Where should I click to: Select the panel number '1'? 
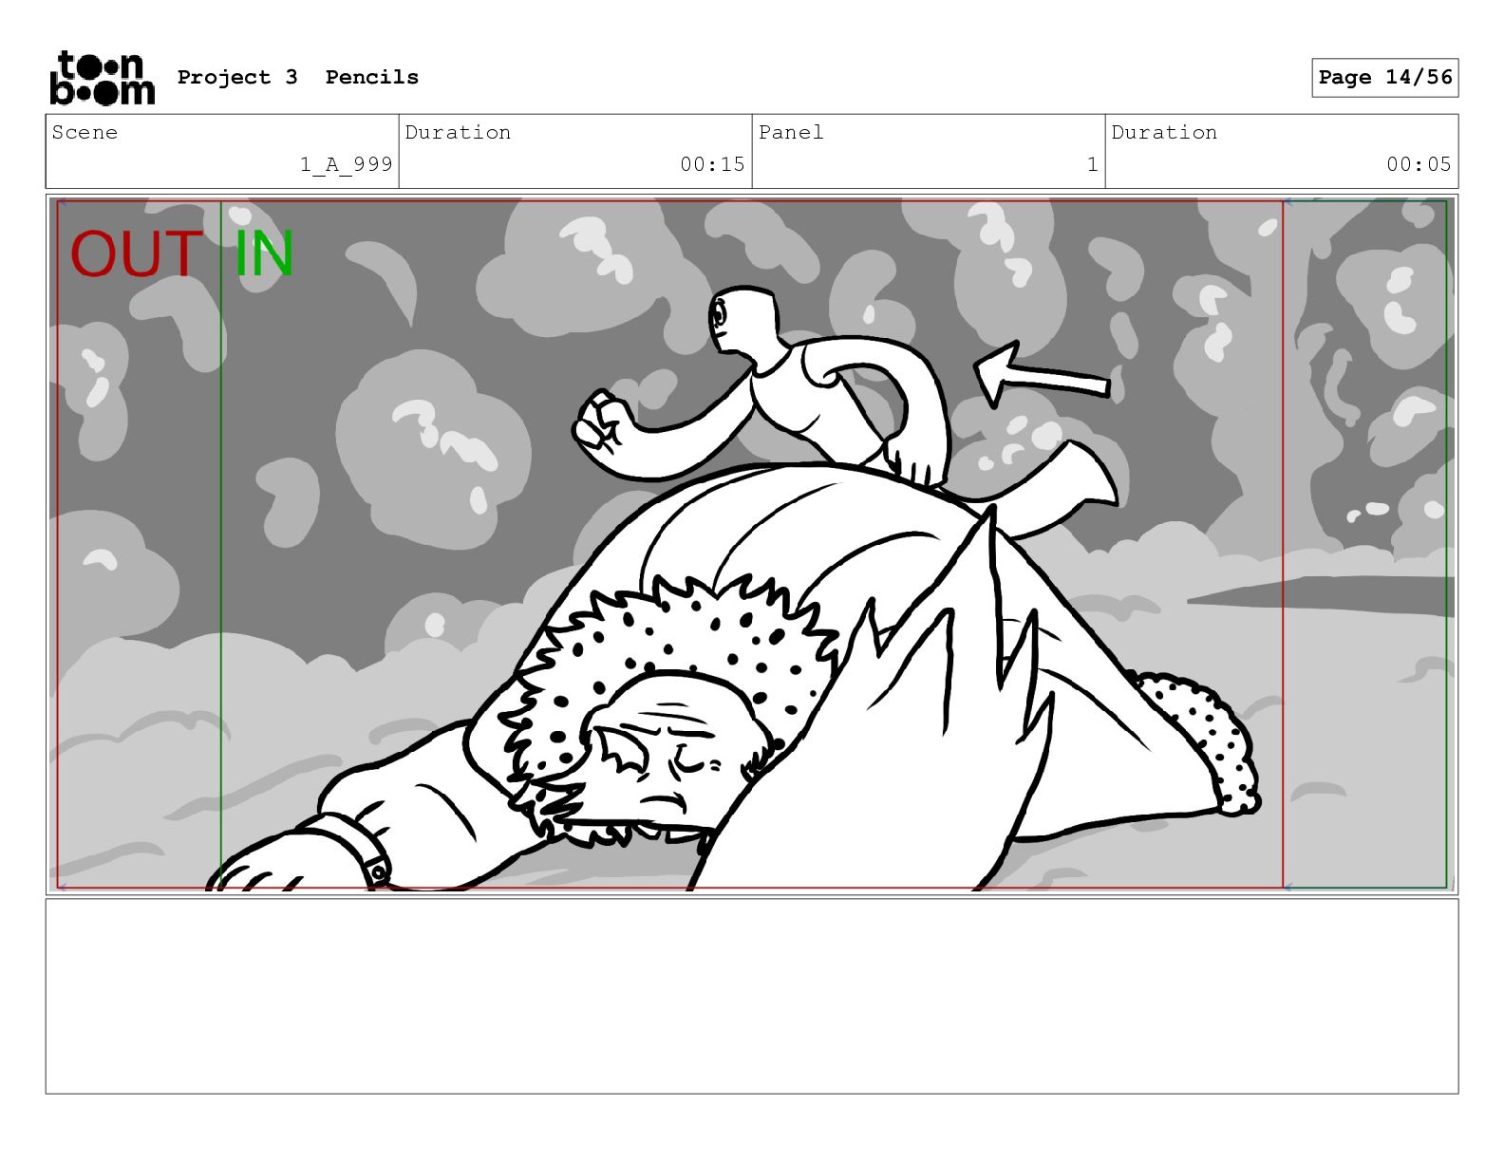coord(1093,164)
